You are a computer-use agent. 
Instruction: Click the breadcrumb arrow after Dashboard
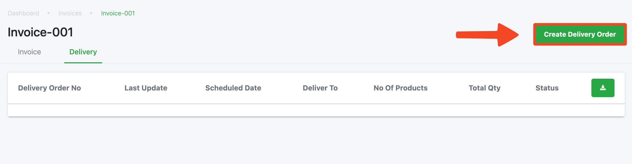click(49, 13)
